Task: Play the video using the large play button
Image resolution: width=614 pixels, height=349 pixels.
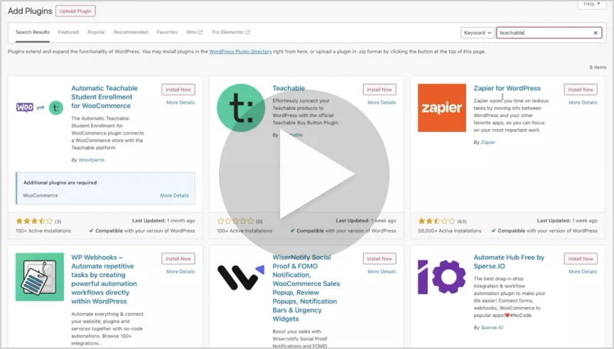Action: 304,174
